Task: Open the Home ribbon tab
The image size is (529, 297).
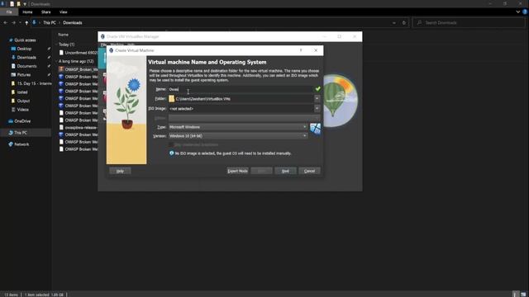Action: (x=27, y=12)
